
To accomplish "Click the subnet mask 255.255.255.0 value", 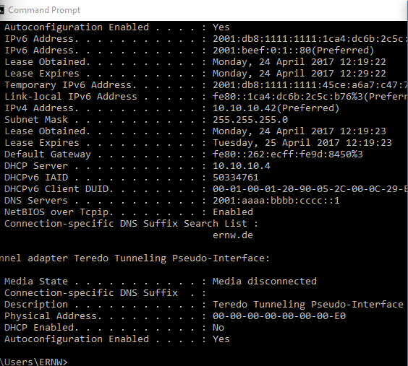I will (x=250, y=119).
